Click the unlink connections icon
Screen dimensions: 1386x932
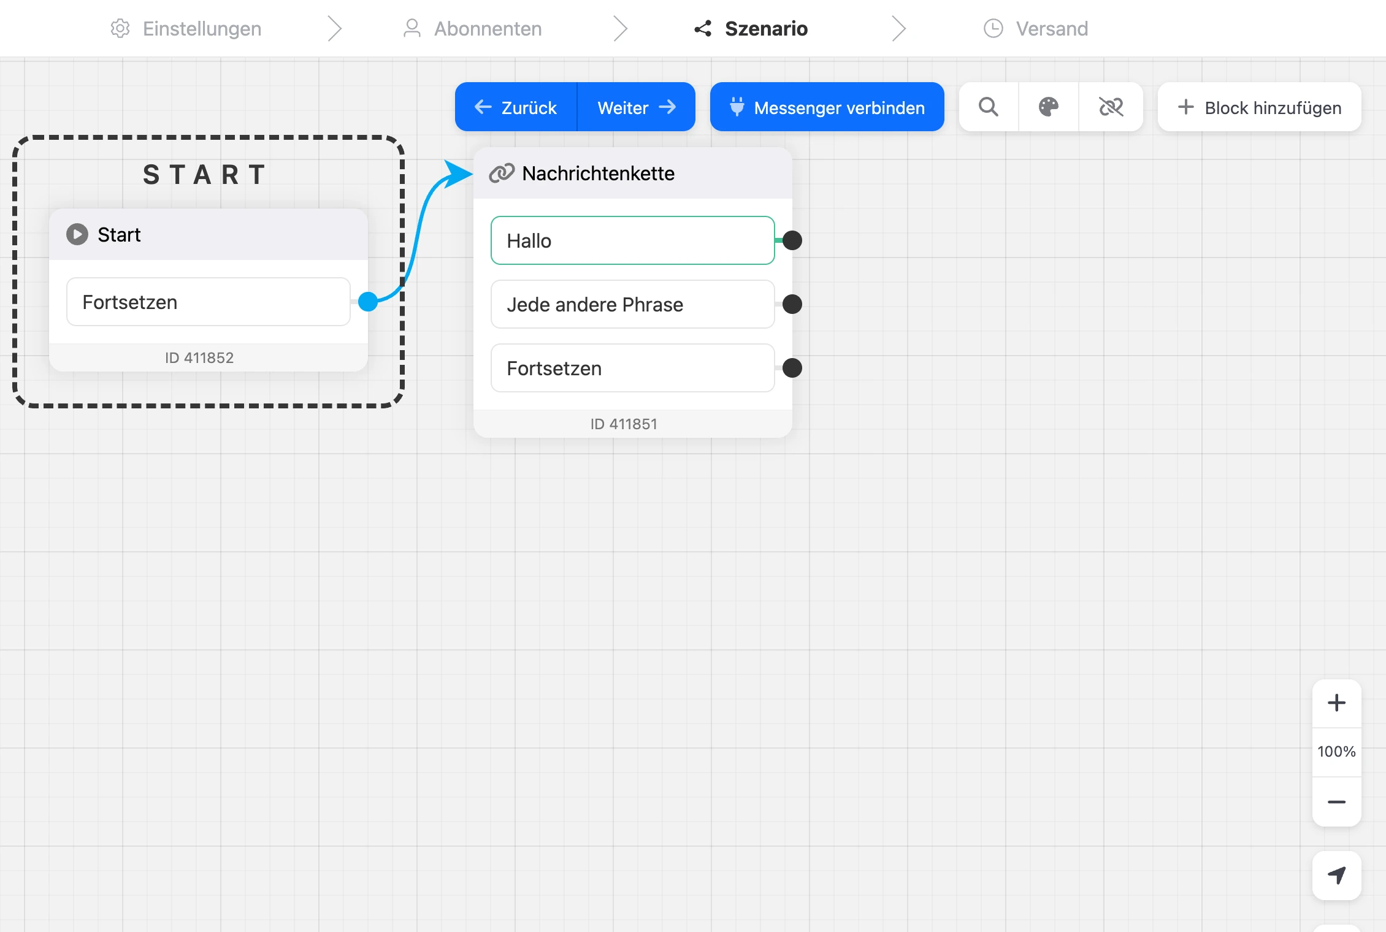(1111, 107)
